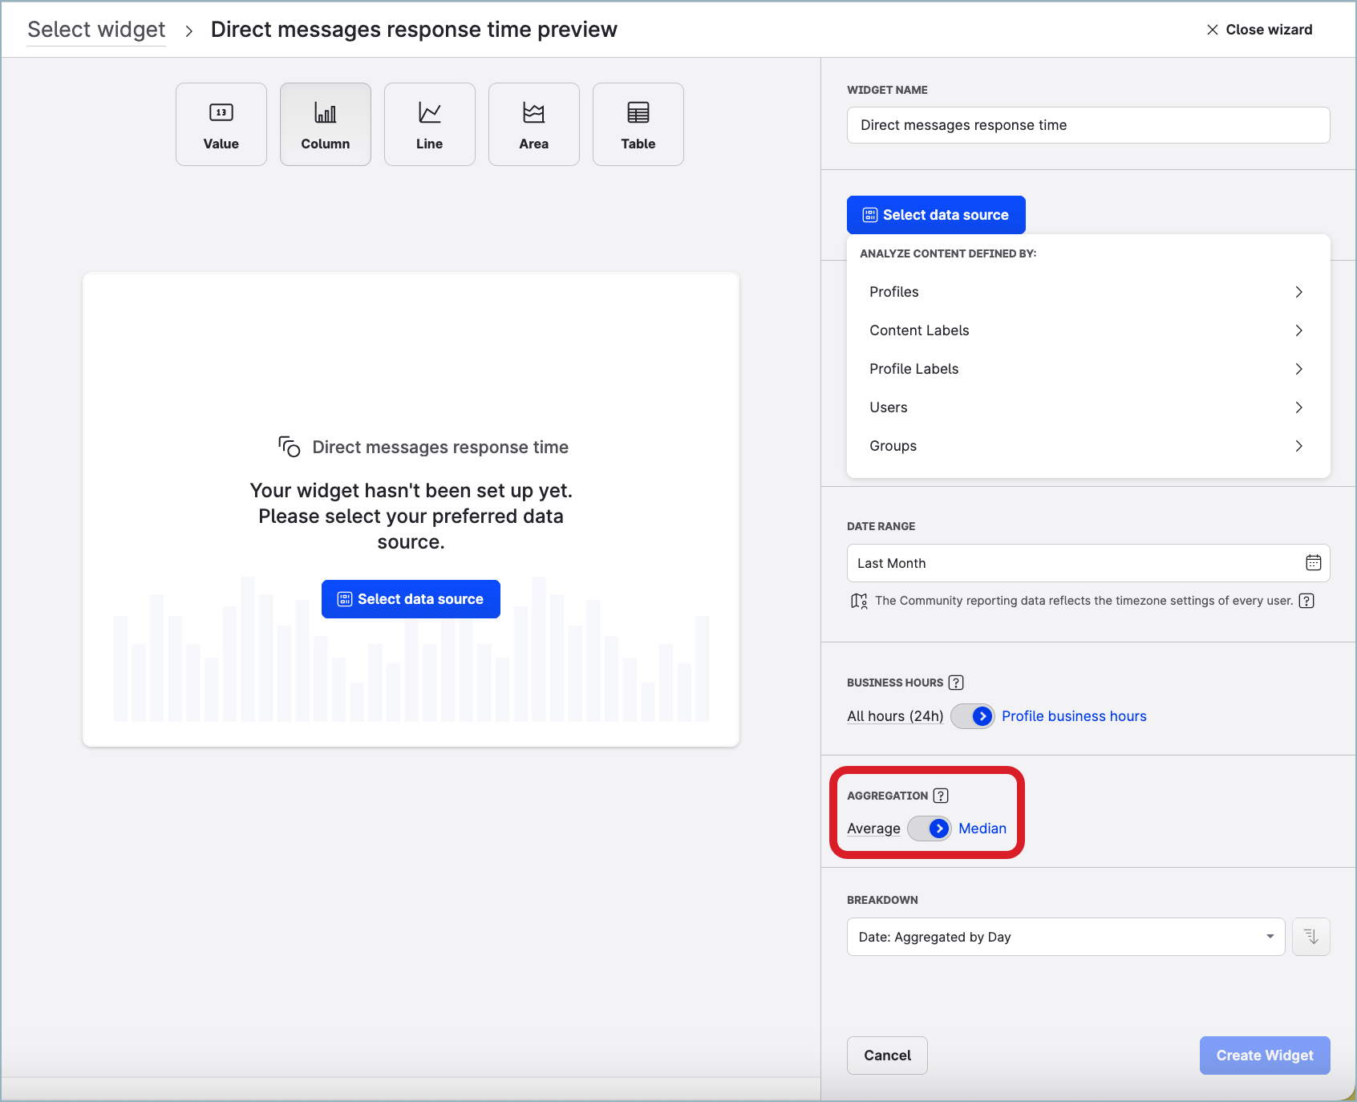Switch to Table visualization
The width and height of the screenshot is (1357, 1102).
(638, 124)
